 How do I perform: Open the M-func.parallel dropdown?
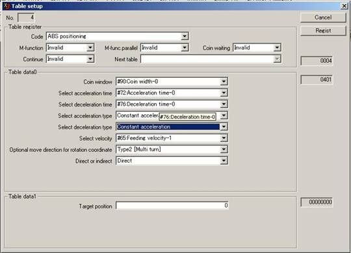(x=185, y=47)
